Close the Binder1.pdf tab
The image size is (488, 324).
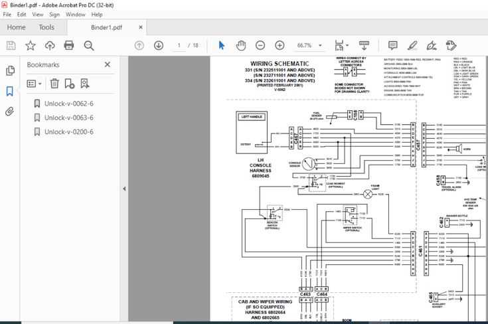[x=141, y=27]
